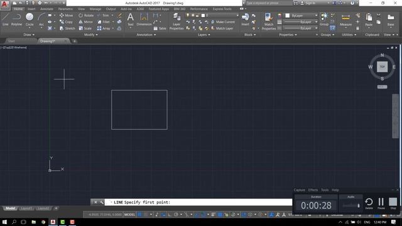Viewport: 402px width, 226px height.
Task: Click the Scale tool
Action: (85, 28)
